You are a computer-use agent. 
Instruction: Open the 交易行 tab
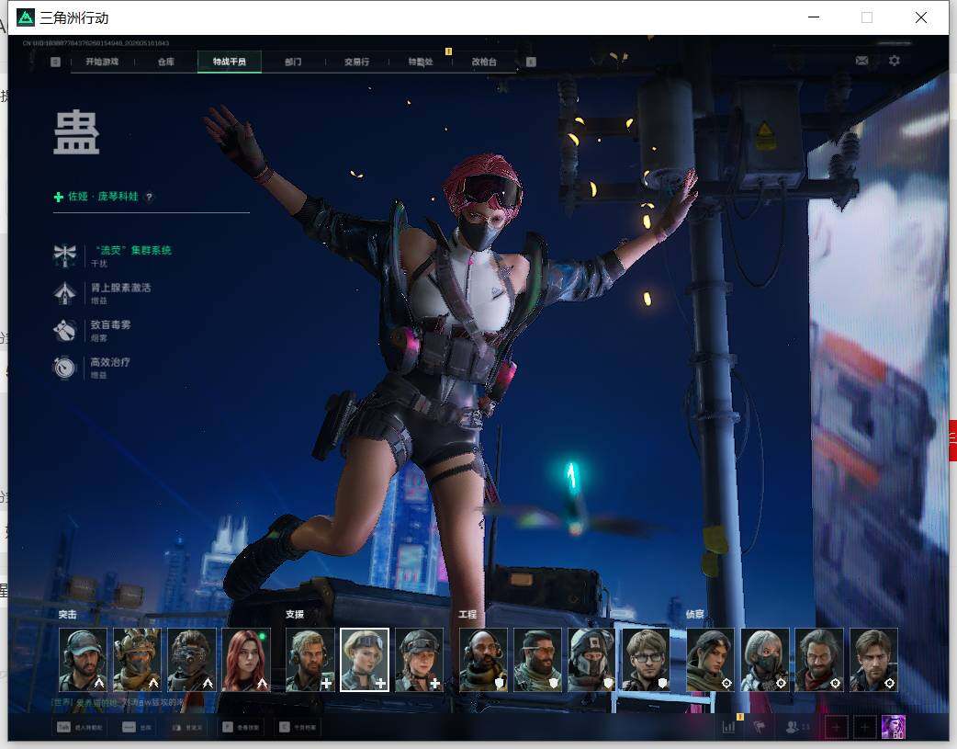[x=356, y=62]
